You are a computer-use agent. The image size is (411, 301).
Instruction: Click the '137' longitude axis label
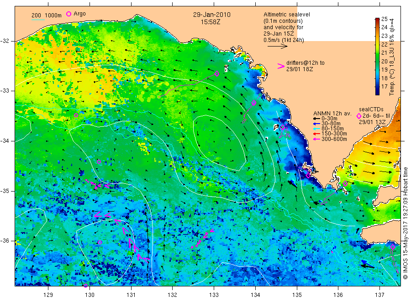(x=380, y=295)
